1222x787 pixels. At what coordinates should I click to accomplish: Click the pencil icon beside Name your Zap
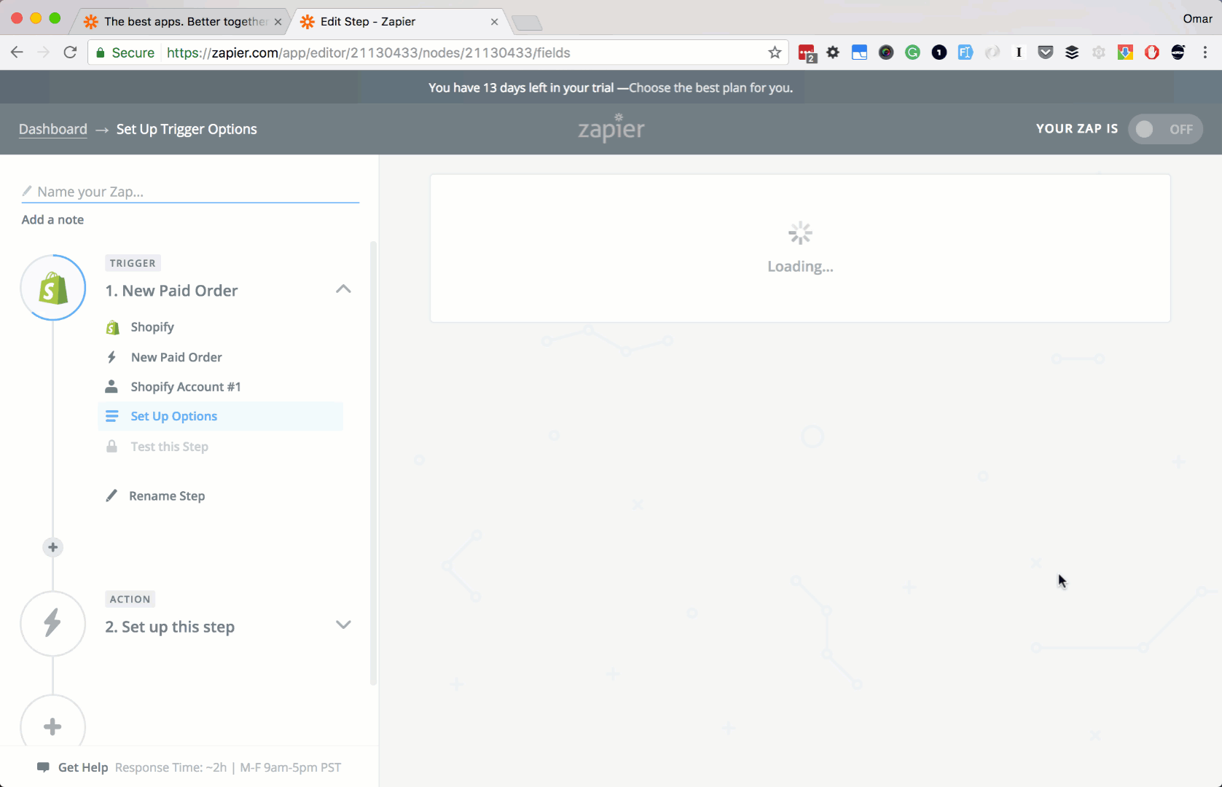[27, 191]
